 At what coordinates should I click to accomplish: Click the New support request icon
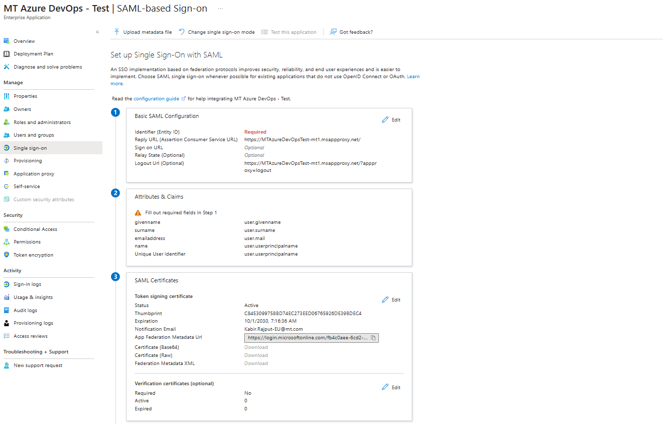click(x=7, y=366)
